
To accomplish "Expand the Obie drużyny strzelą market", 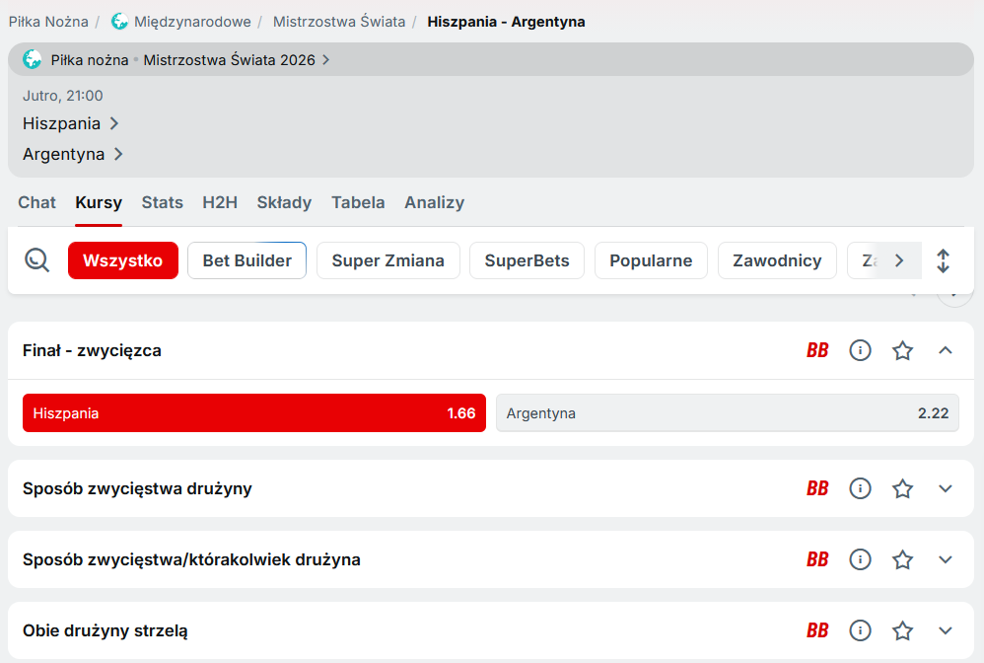I will [x=946, y=630].
